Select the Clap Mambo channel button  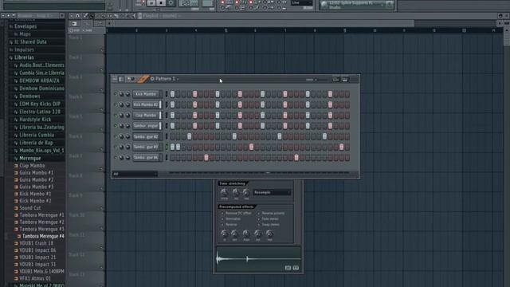tap(146, 116)
